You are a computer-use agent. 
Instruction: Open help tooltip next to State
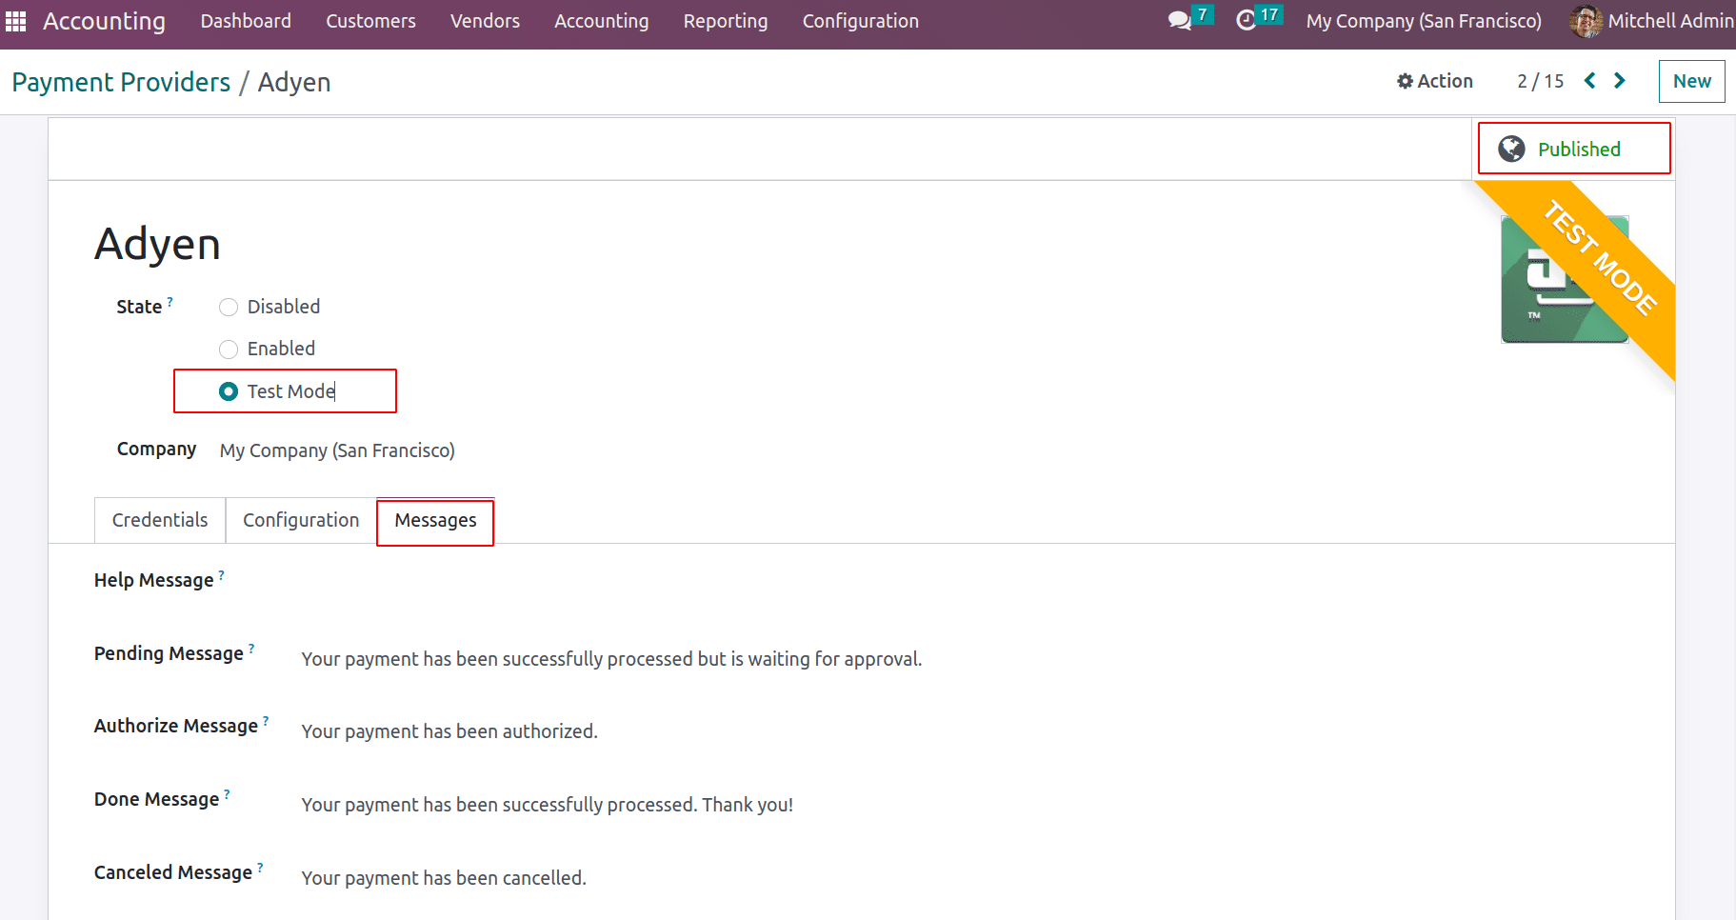tap(170, 301)
